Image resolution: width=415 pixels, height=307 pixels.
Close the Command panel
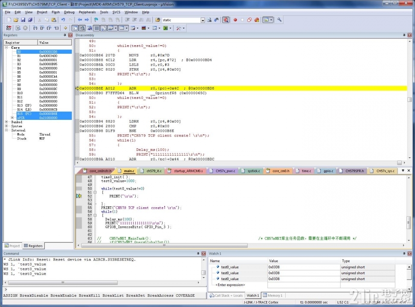coord(204,254)
